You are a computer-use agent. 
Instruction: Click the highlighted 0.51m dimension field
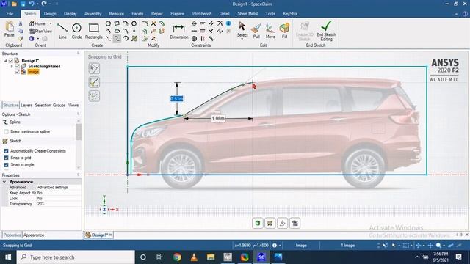click(x=176, y=98)
